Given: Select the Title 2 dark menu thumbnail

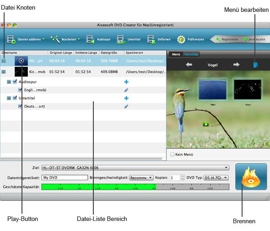Looking at the screenshot, I should [x=248, y=89].
